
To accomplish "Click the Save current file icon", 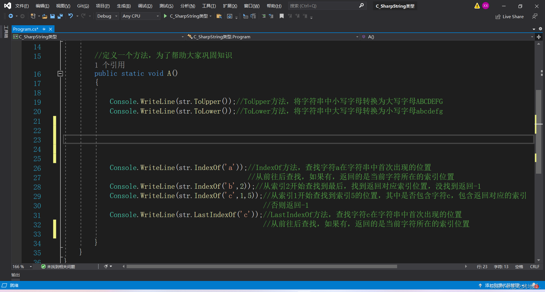I will (52, 16).
